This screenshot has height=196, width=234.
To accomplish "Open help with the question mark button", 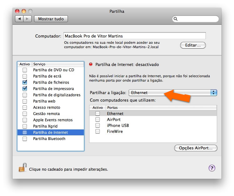I will tap(212, 168).
